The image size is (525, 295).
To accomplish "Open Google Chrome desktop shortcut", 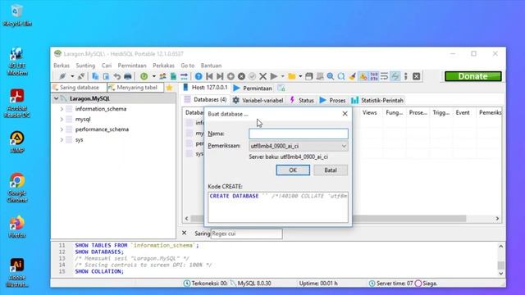I will point(17,188).
